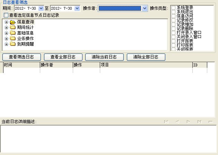Open the start date dropdown arrow
Screen dimensions: 218x155
pyautogui.click(x=41, y=8)
